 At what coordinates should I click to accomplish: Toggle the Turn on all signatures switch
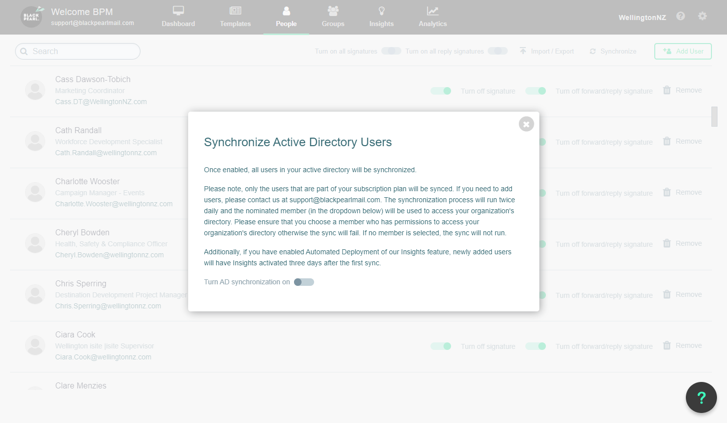(391, 51)
